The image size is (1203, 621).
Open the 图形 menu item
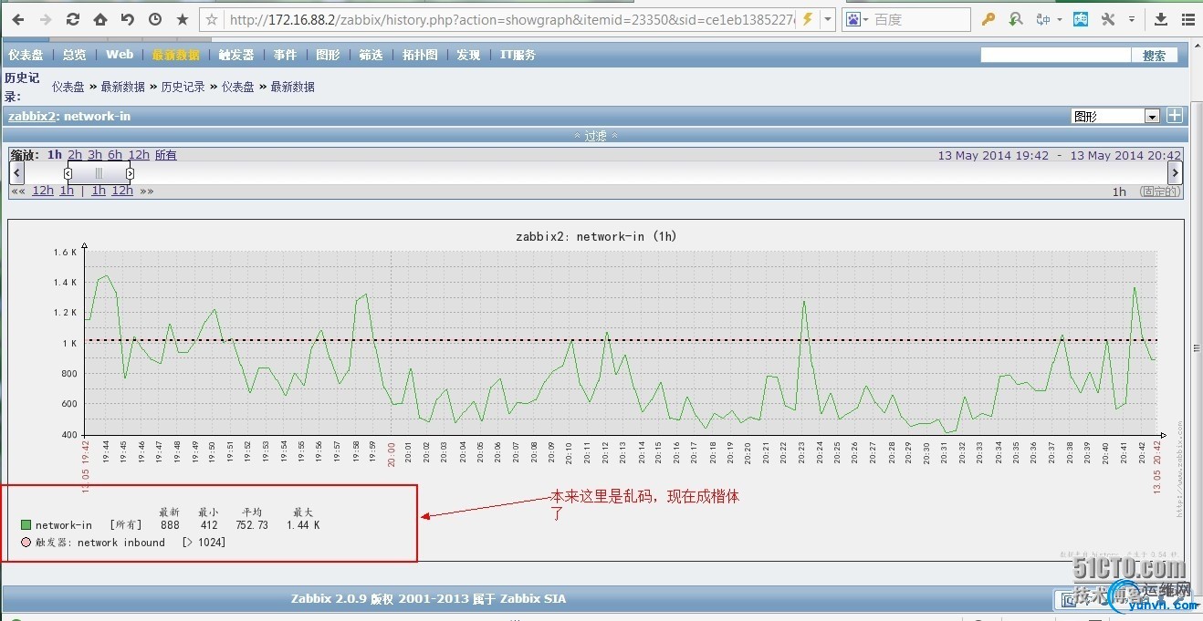[328, 55]
